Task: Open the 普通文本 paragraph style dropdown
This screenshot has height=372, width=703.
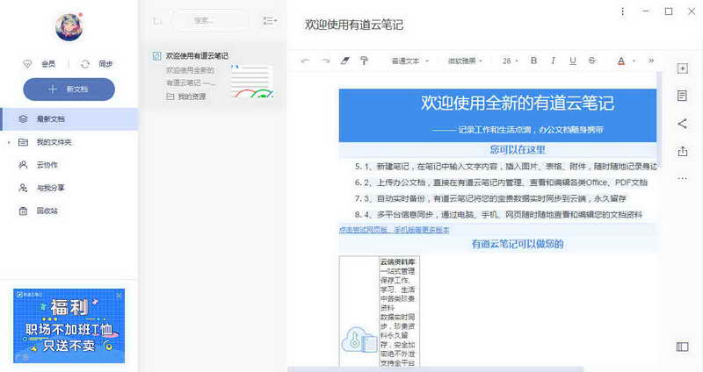Action: tap(409, 61)
